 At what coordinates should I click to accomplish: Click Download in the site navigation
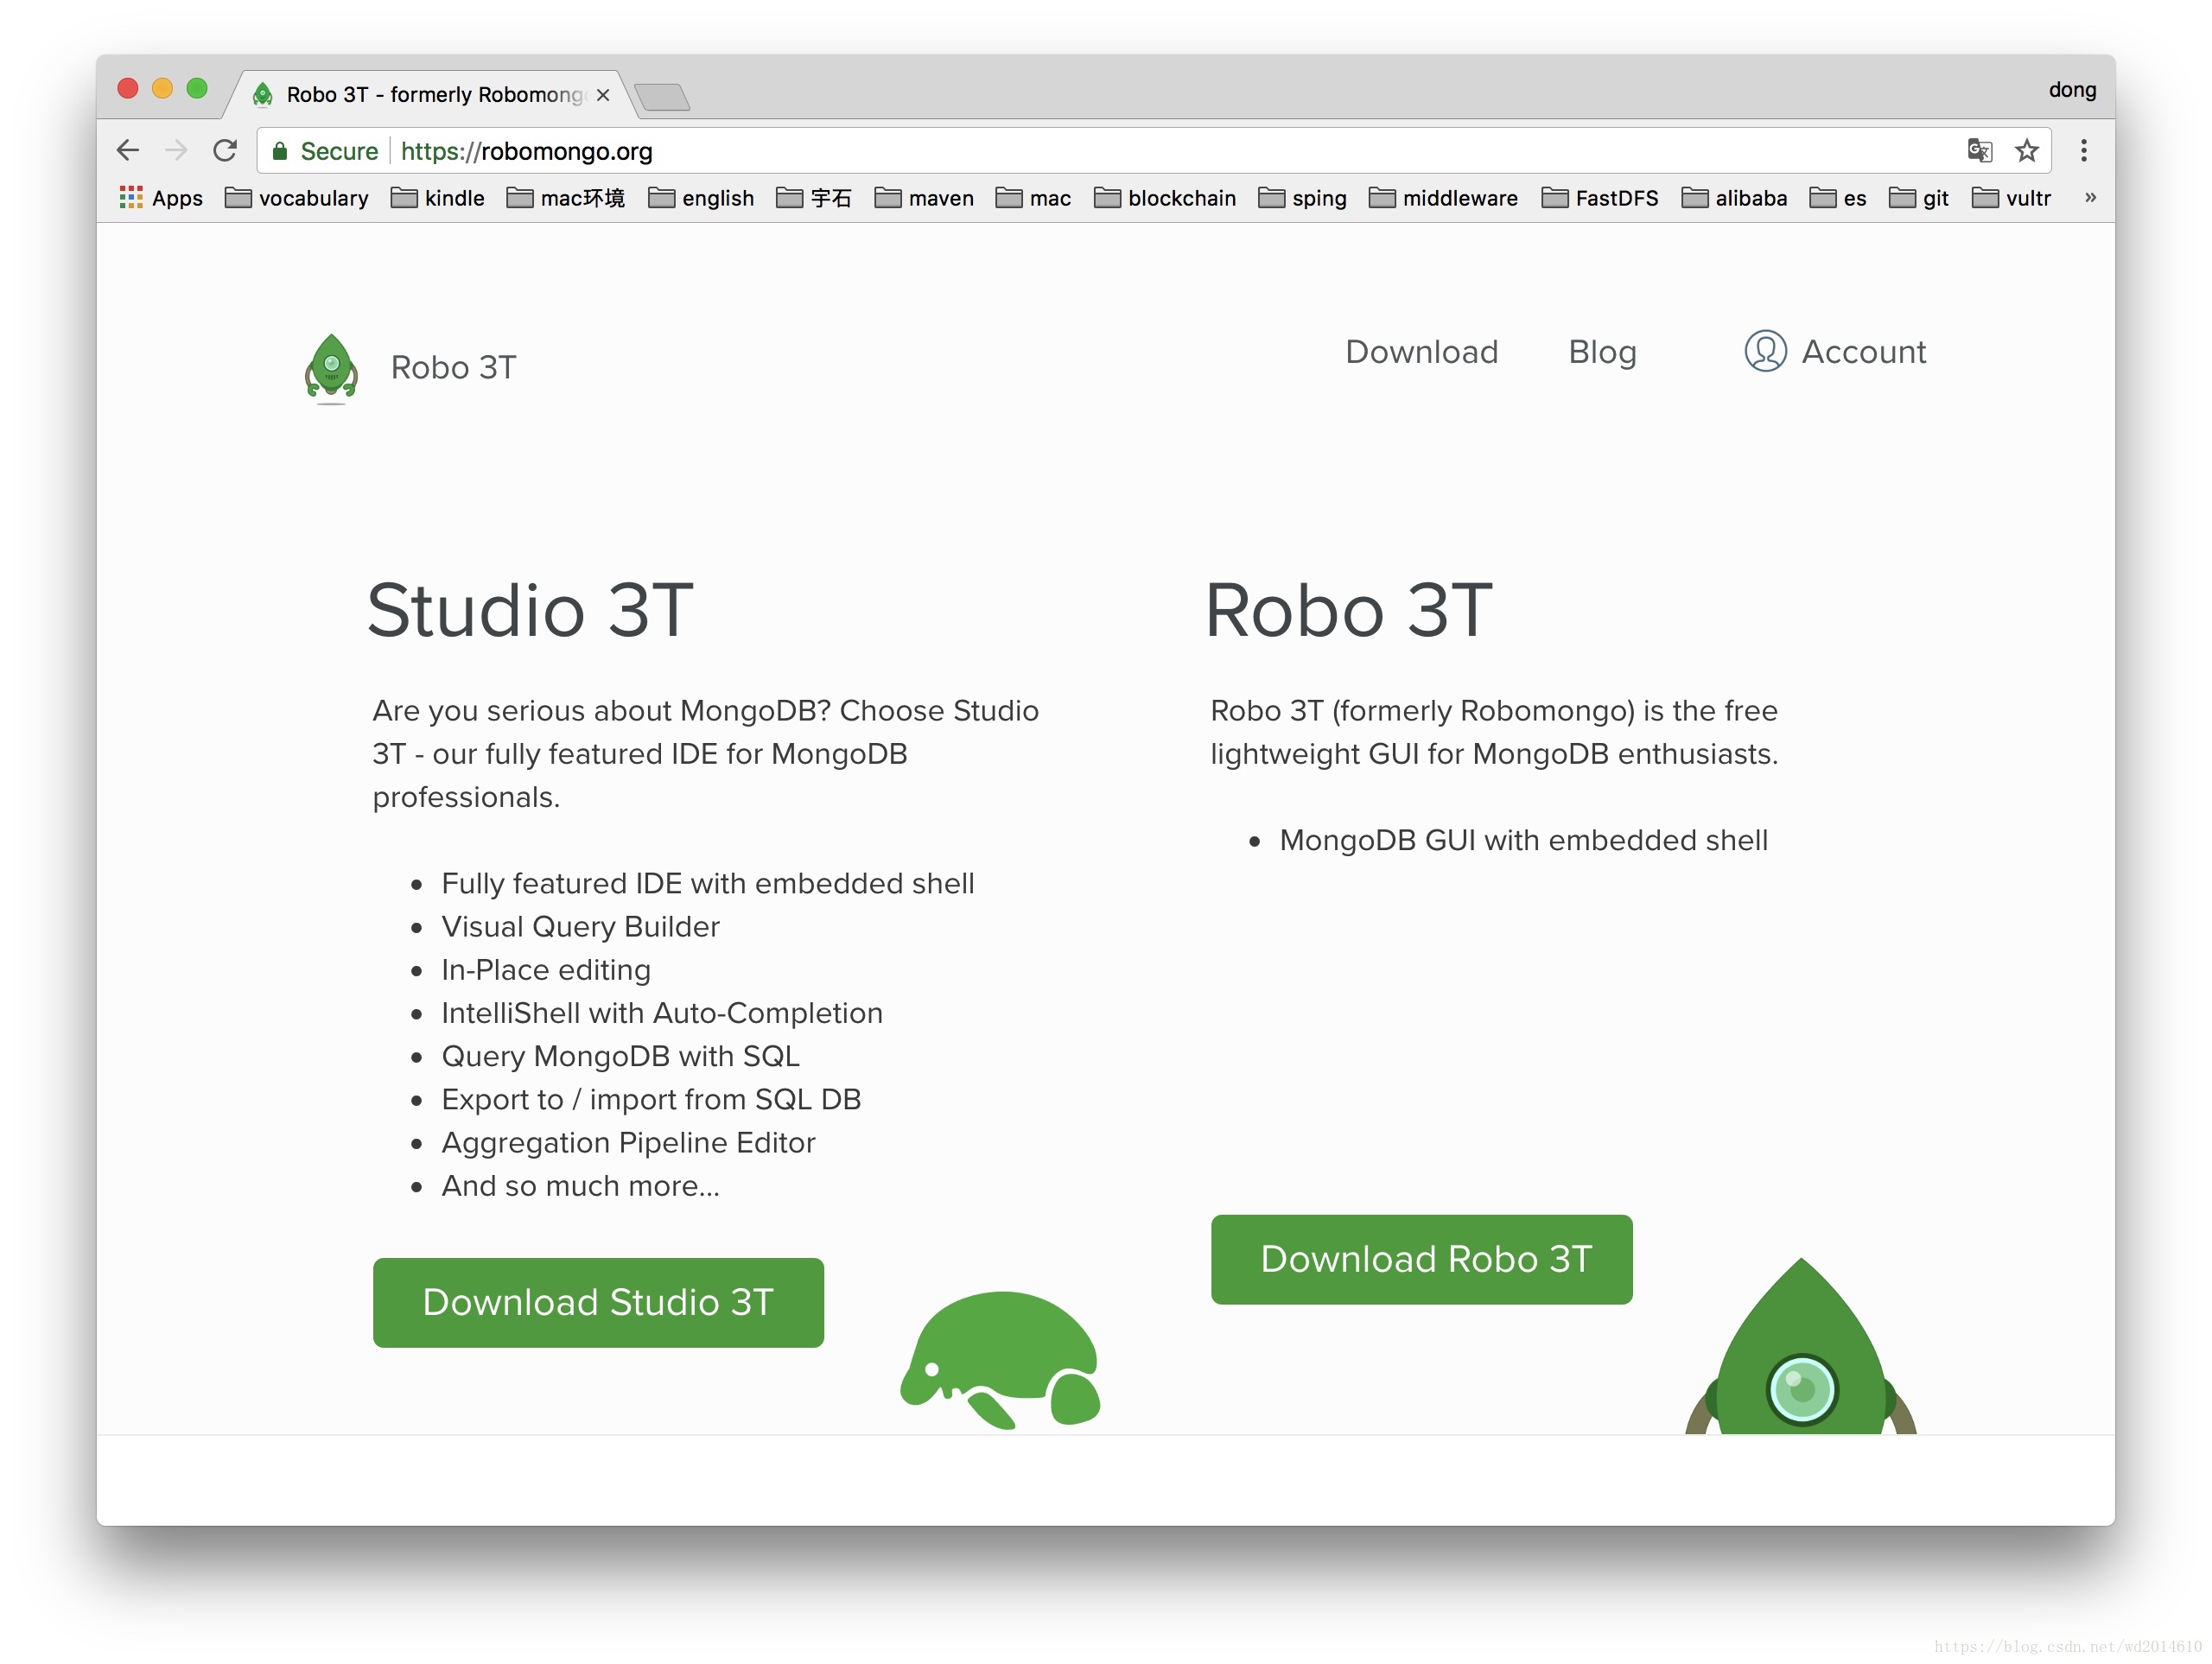click(x=1421, y=352)
